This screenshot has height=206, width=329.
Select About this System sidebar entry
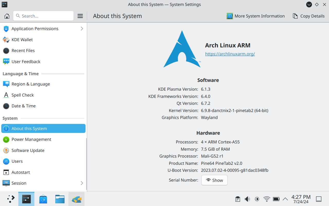(43, 128)
